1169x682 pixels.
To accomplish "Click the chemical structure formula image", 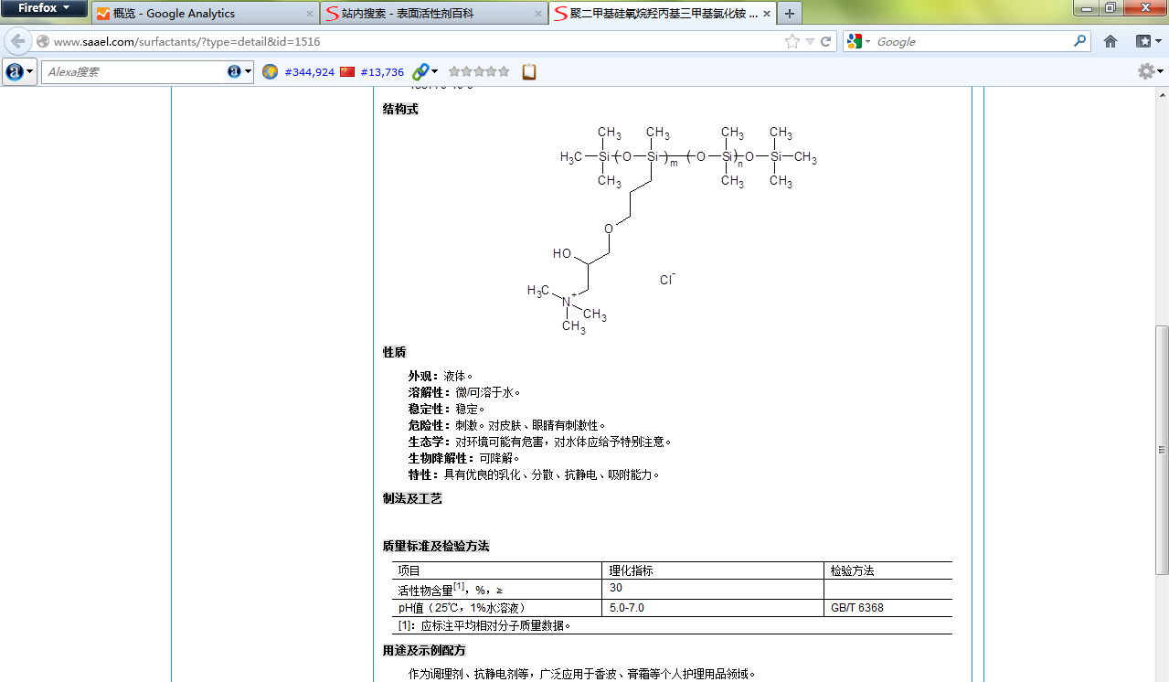I will click(672, 229).
